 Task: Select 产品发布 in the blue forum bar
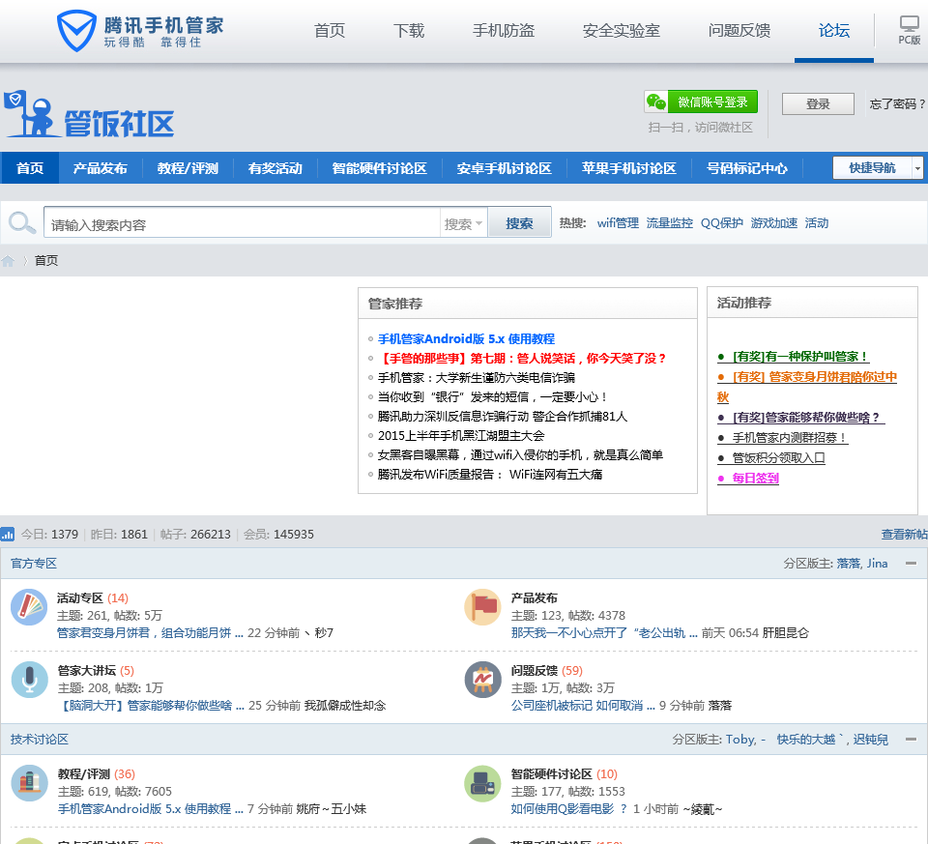coord(100,168)
